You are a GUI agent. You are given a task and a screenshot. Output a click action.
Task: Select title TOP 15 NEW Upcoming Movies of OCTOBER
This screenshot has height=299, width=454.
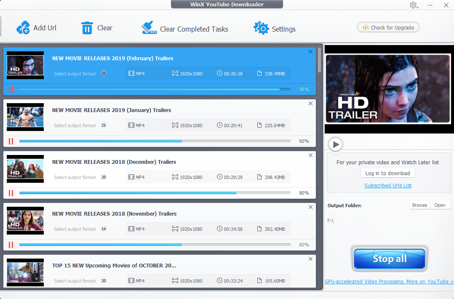click(114, 265)
